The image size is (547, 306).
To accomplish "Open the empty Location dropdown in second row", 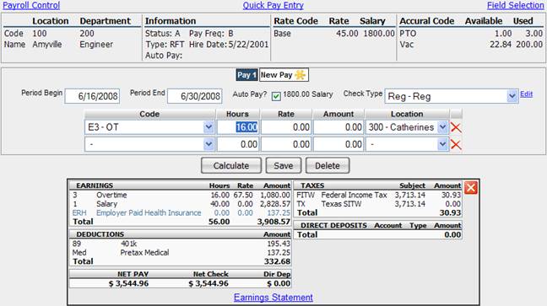I will click(x=442, y=144).
